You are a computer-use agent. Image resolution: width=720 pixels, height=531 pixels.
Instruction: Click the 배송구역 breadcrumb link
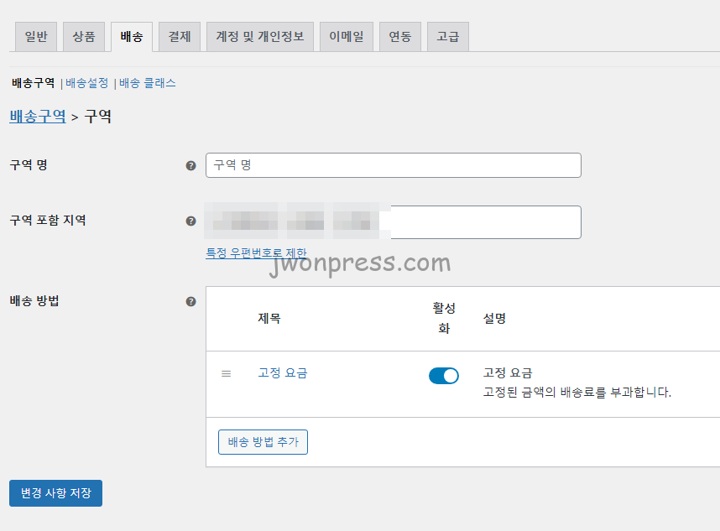38,117
